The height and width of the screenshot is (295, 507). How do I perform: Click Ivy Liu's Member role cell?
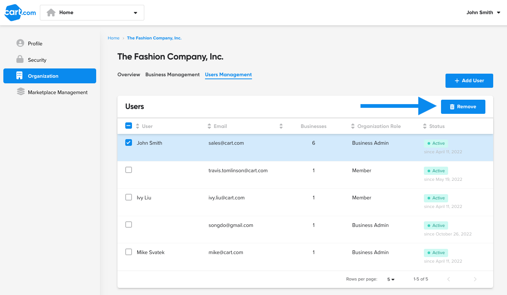point(362,198)
